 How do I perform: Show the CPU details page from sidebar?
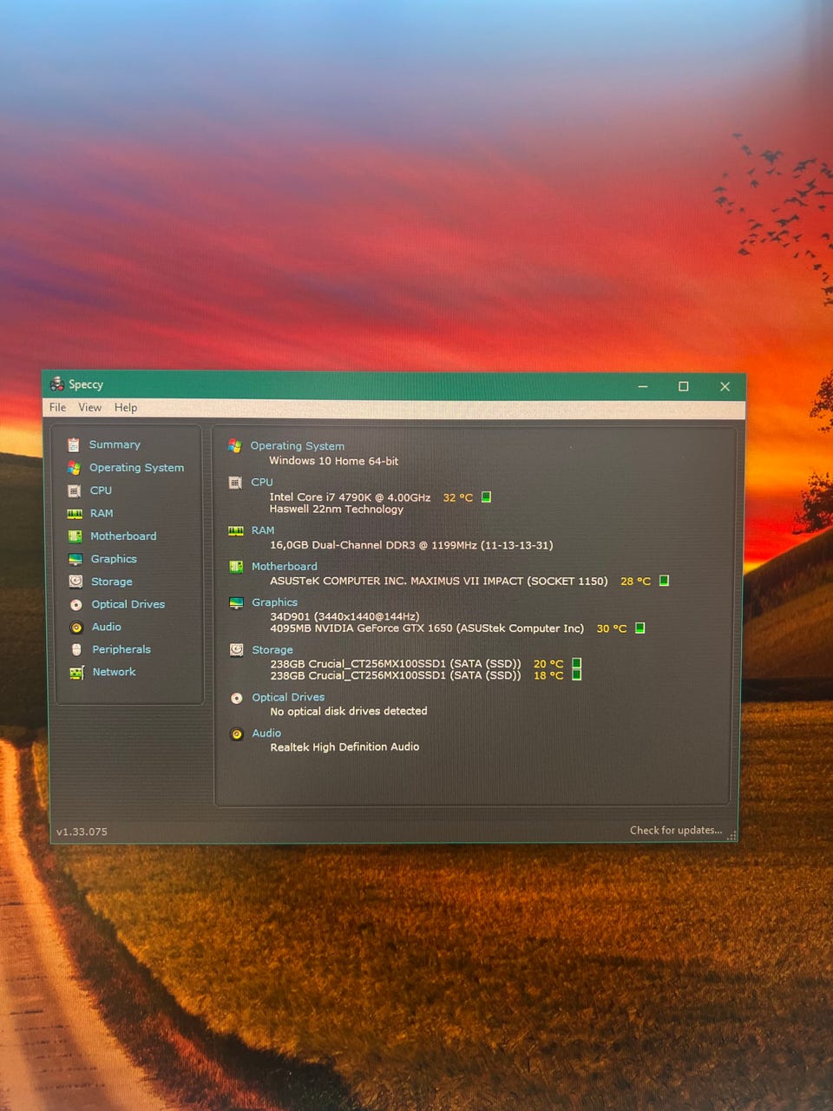point(102,490)
